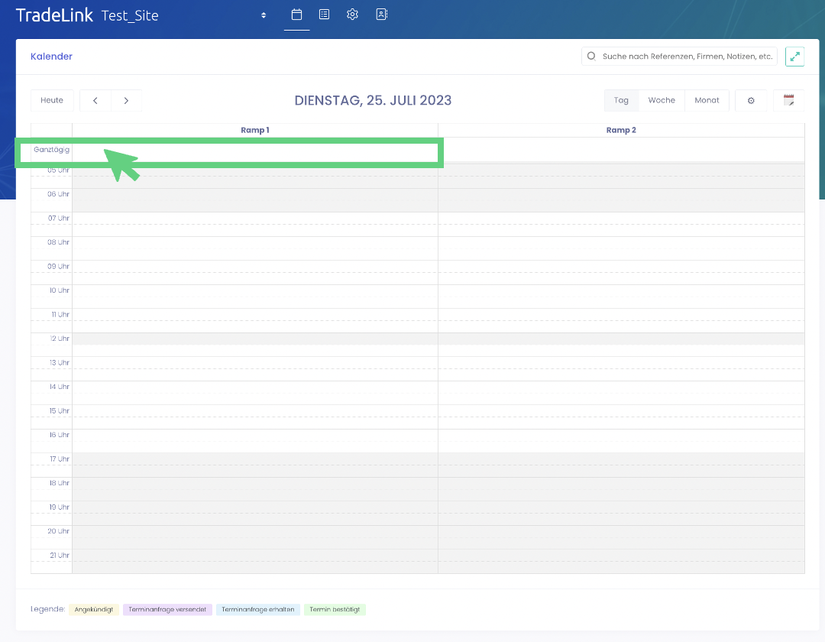825x642 pixels.
Task: Go to previous day with left chevron
Action: pyautogui.click(x=95, y=101)
